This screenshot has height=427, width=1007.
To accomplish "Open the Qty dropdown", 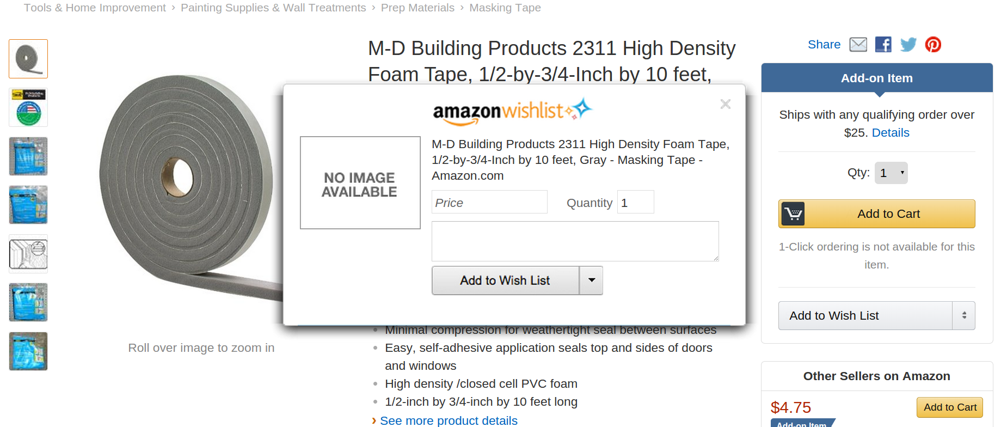I will click(x=891, y=173).
